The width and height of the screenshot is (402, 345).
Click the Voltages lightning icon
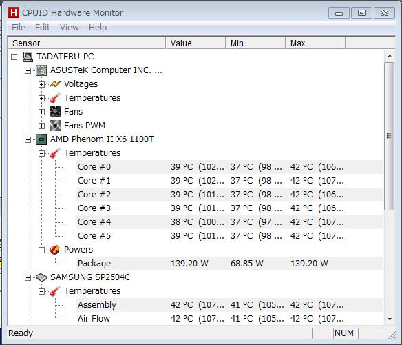(x=55, y=84)
